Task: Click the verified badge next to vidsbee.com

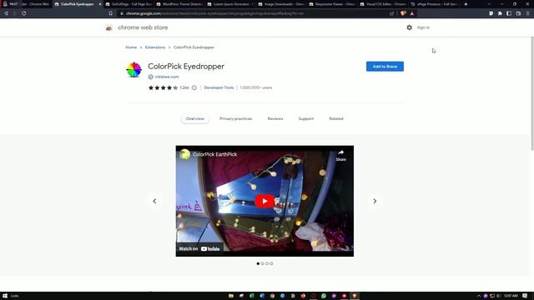Action: coord(150,77)
